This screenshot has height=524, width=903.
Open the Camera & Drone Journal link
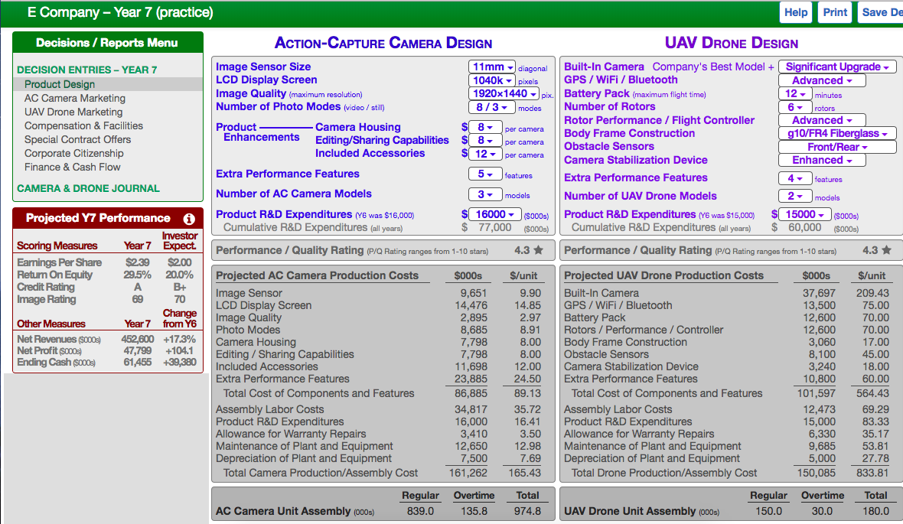click(88, 189)
